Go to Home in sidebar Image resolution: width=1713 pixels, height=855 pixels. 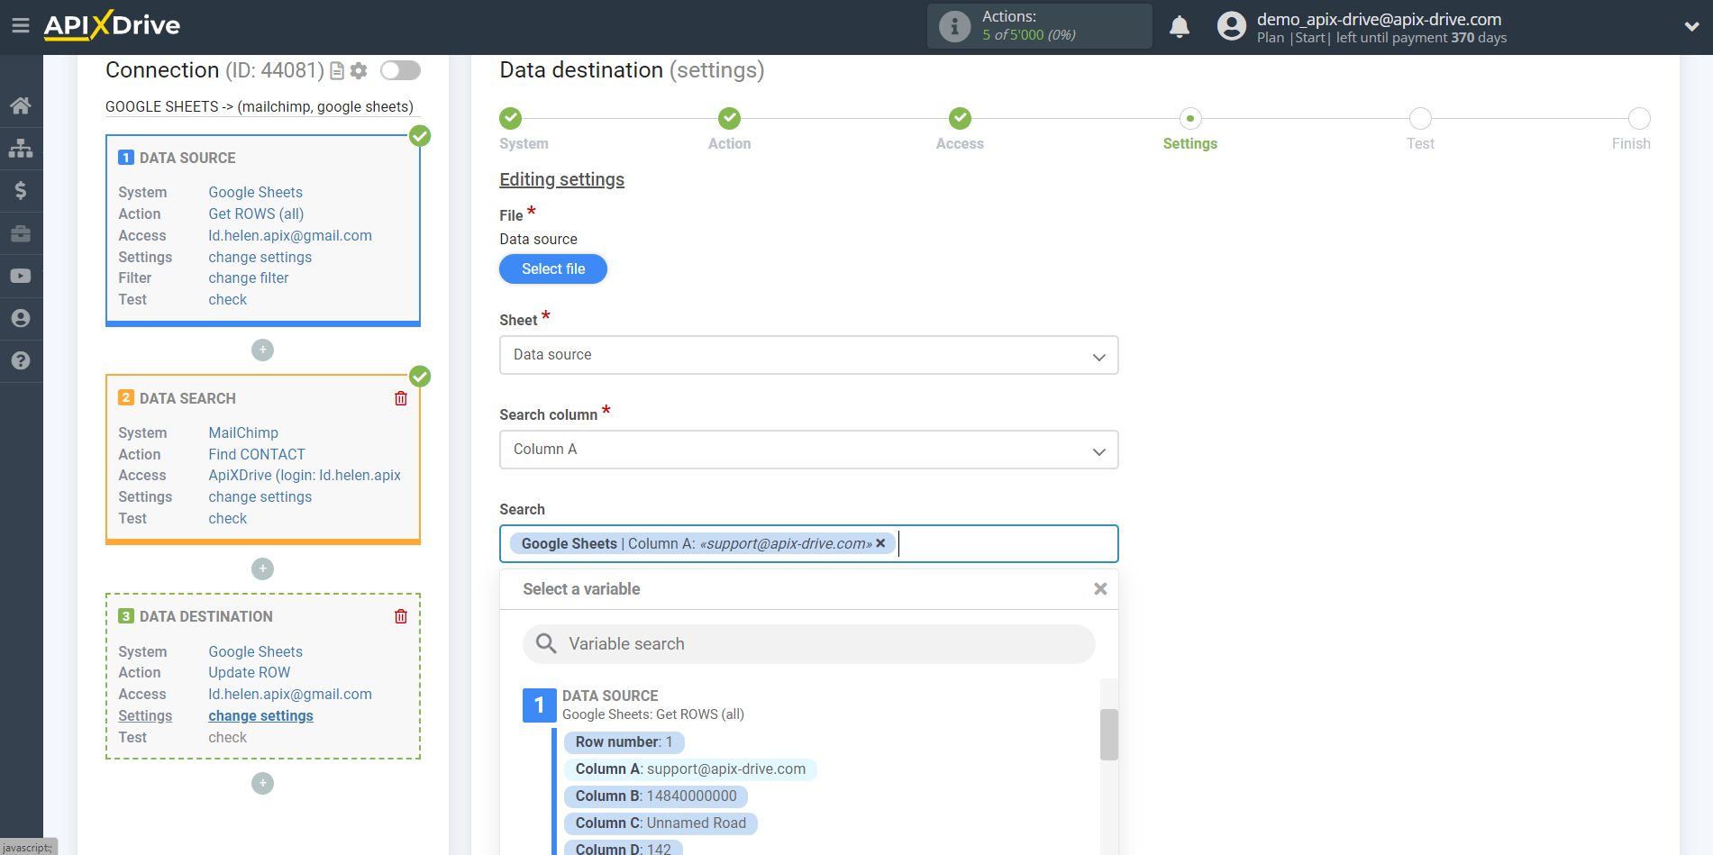click(21, 105)
